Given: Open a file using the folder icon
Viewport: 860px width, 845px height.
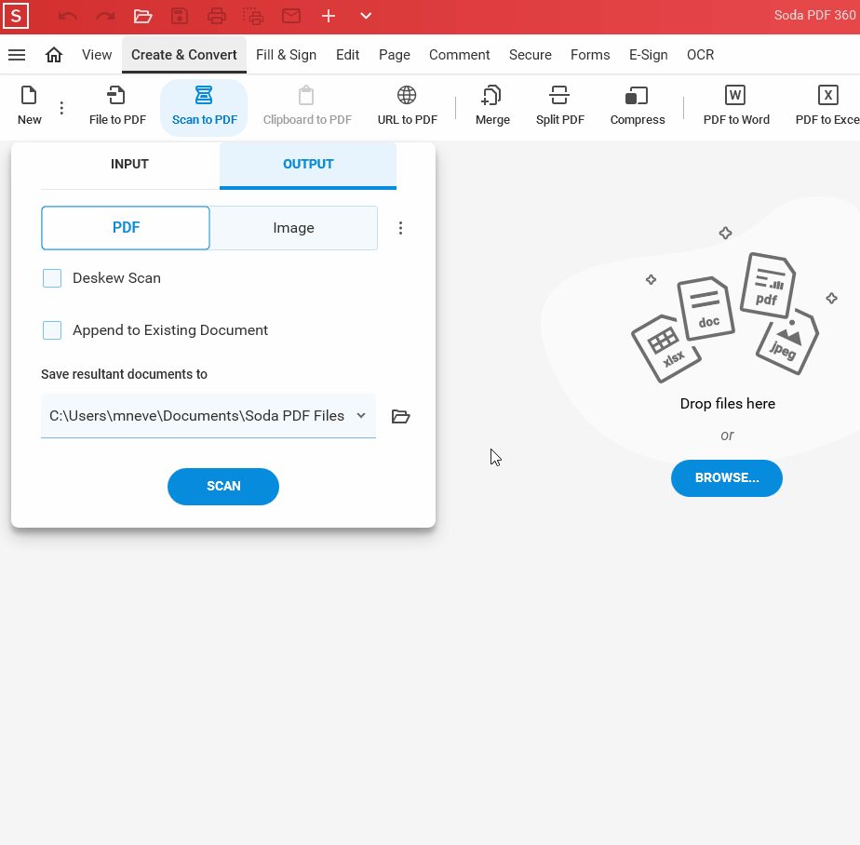Looking at the screenshot, I should click(x=142, y=17).
